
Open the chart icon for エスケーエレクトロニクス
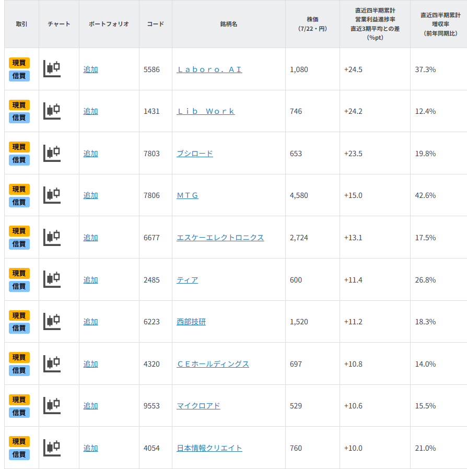coord(52,237)
